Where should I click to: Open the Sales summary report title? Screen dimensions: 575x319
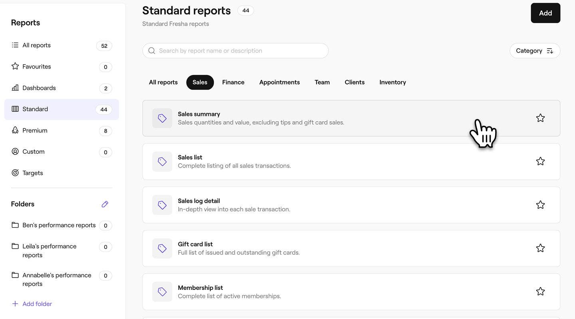pyautogui.click(x=199, y=114)
